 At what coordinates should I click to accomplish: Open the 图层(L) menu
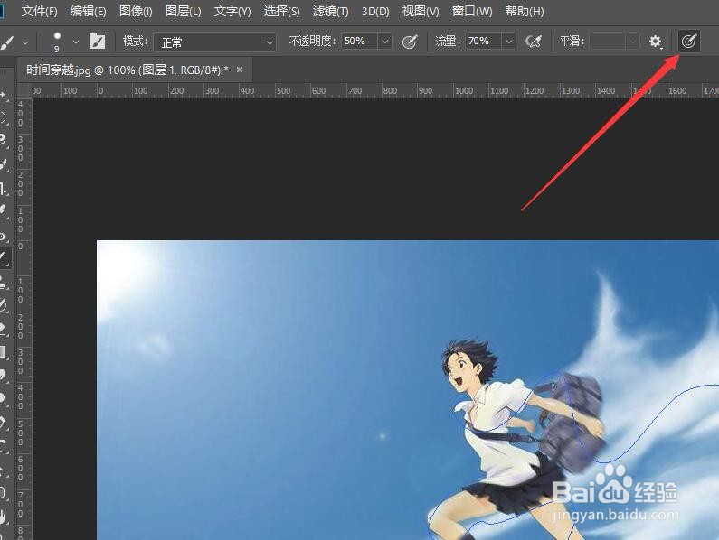tap(183, 11)
